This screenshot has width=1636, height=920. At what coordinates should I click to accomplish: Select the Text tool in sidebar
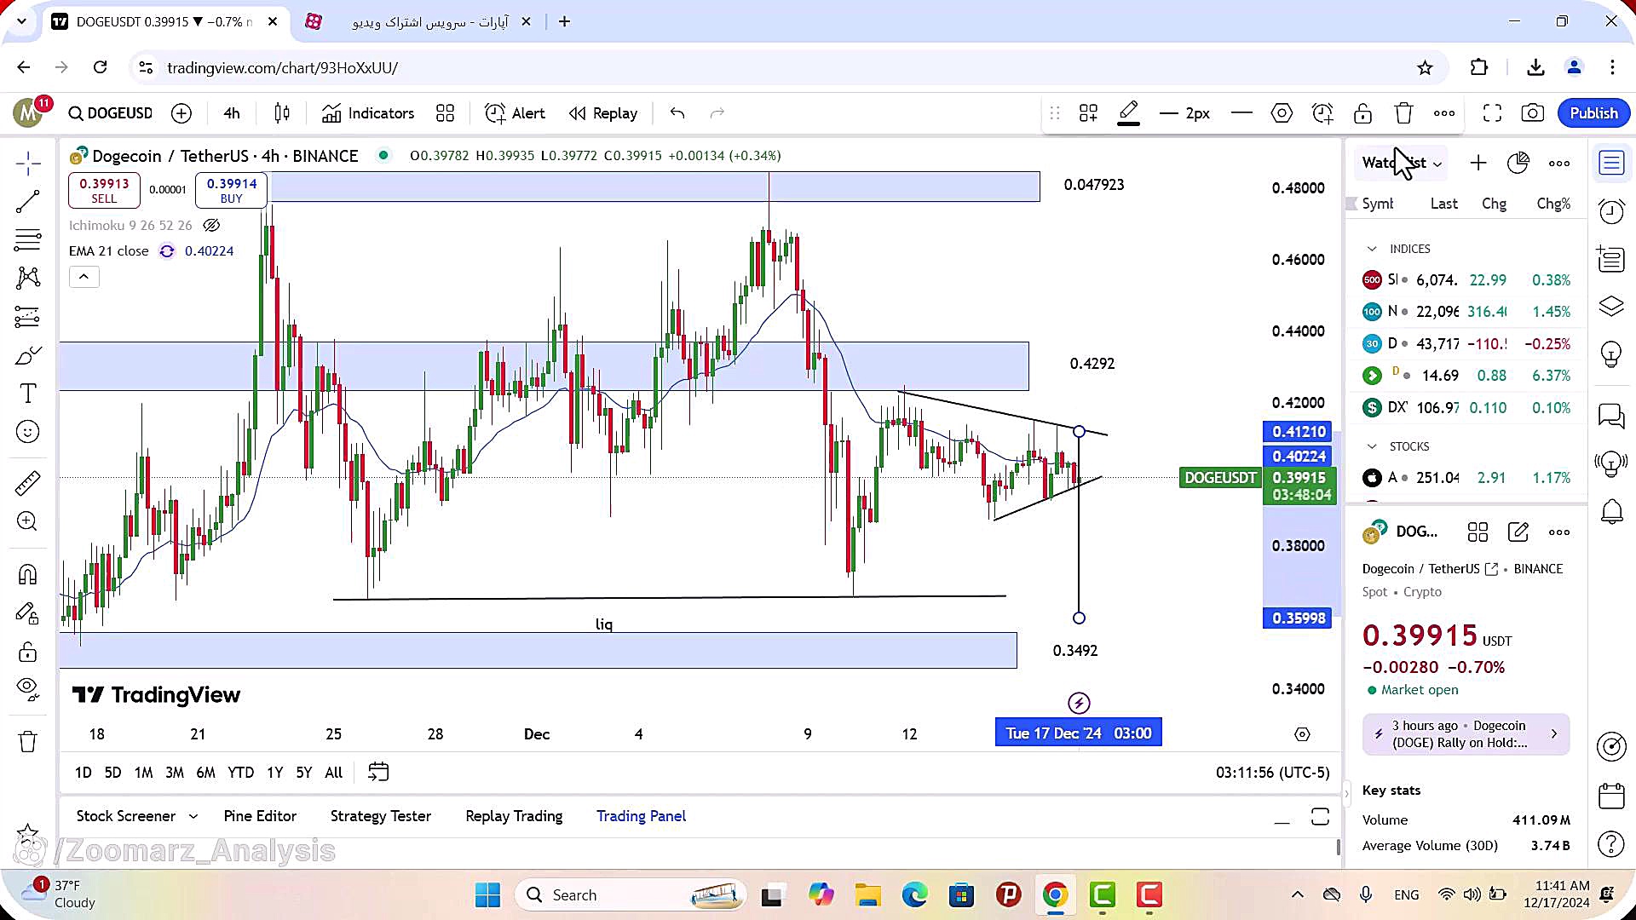pyautogui.click(x=27, y=394)
